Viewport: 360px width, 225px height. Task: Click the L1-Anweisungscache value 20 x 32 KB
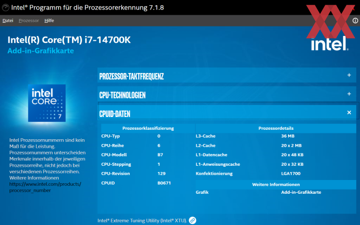[x=292, y=165]
